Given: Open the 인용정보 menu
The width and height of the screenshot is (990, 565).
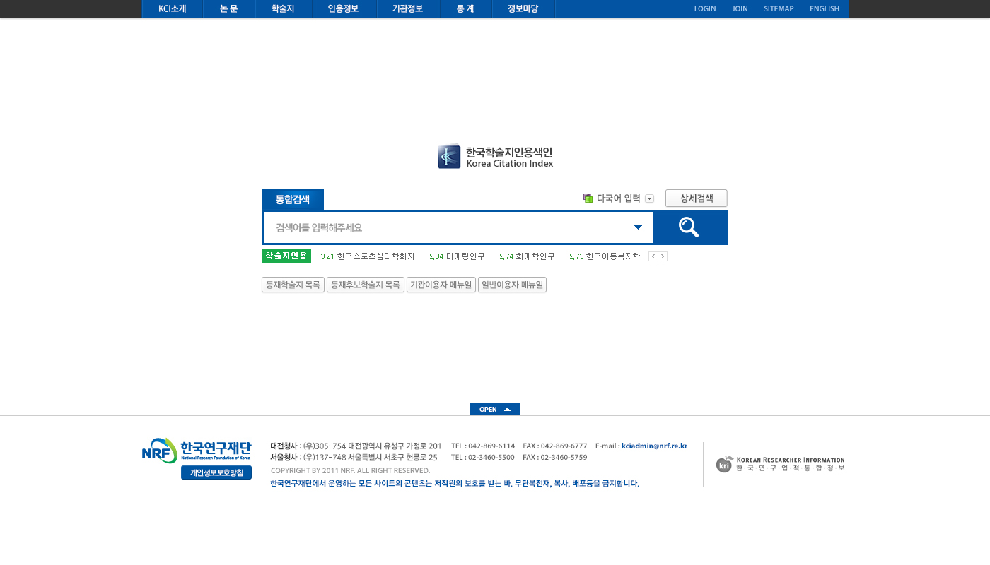Looking at the screenshot, I should [344, 9].
